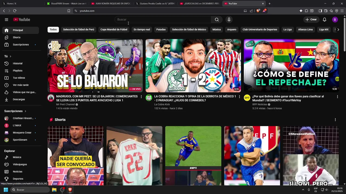Reload the current page
This screenshot has width=346, height=194.
coord(15,11)
